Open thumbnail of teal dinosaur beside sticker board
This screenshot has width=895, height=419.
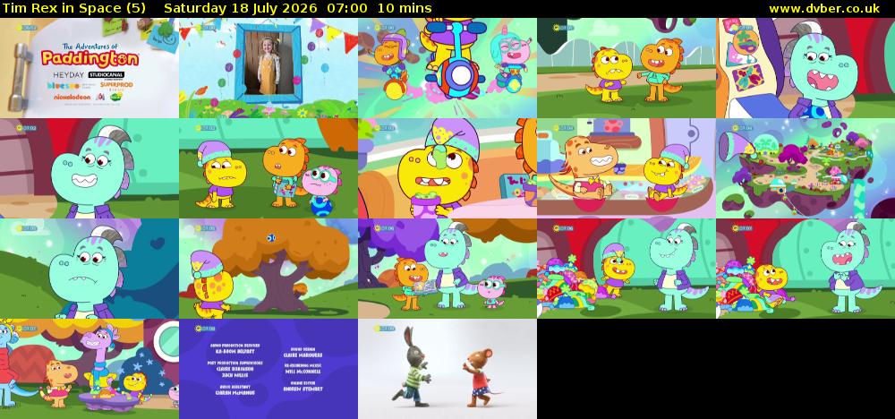point(805,68)
